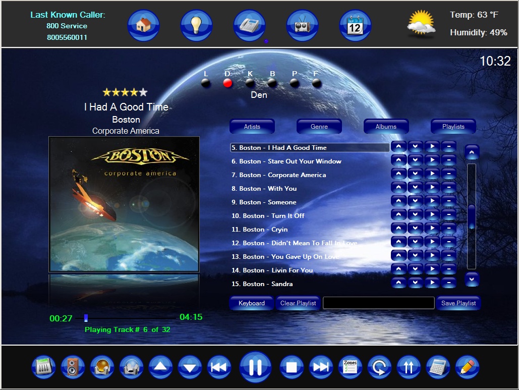Stop playback
Image resolution: width=519 pixels, height=390 pixels.
[292, 367]
